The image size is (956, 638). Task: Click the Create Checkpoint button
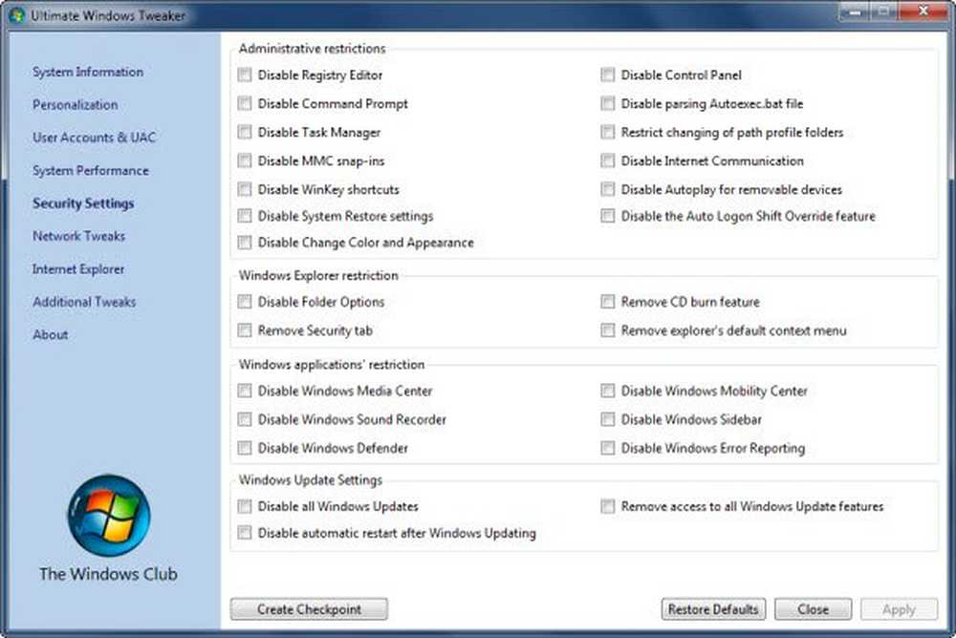[x=309, y=609]
